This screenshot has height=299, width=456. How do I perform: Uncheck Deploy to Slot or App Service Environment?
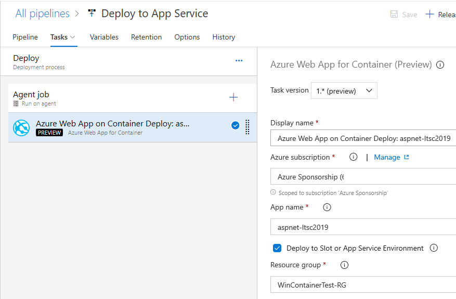(277, 248)
